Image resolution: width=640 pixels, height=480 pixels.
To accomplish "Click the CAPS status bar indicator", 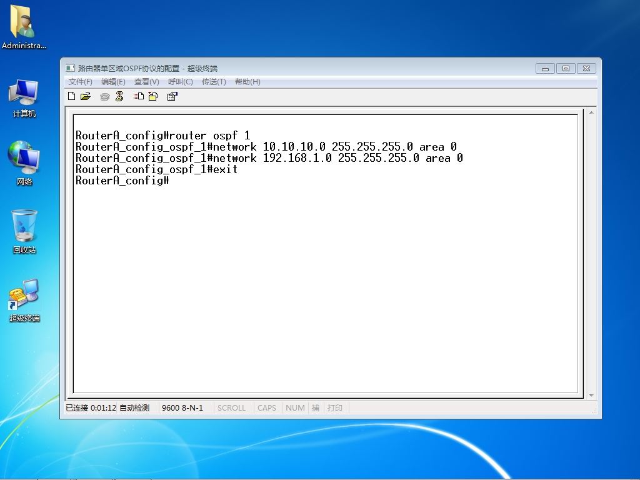I will tap(266, 407).
